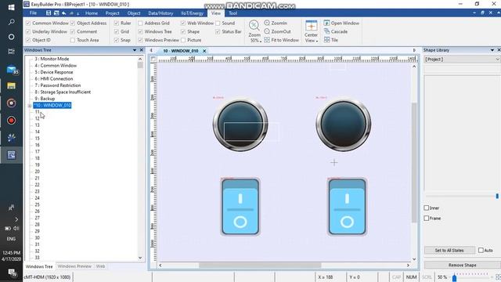Open Center View dropdown arrow

[316, 42]
